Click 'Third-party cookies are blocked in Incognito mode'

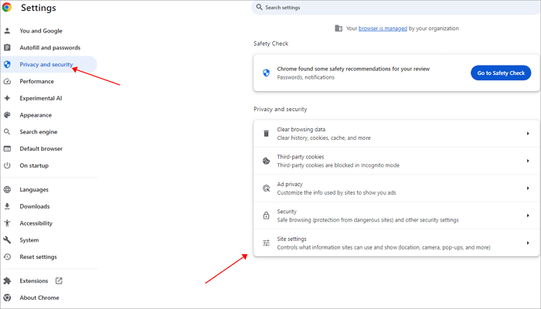coord(339,165)
